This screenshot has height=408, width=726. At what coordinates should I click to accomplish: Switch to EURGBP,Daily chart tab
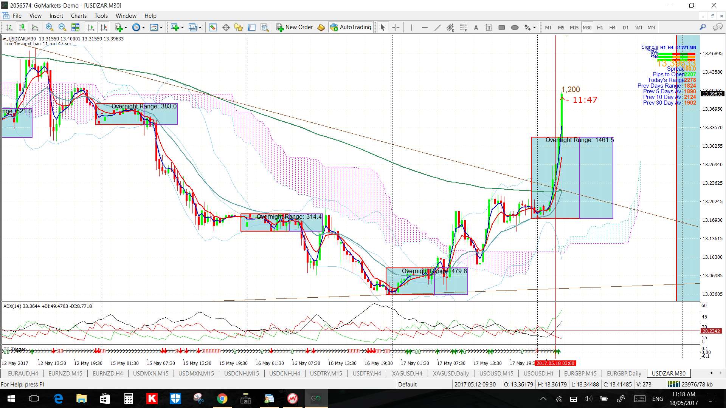click(624, 374)
